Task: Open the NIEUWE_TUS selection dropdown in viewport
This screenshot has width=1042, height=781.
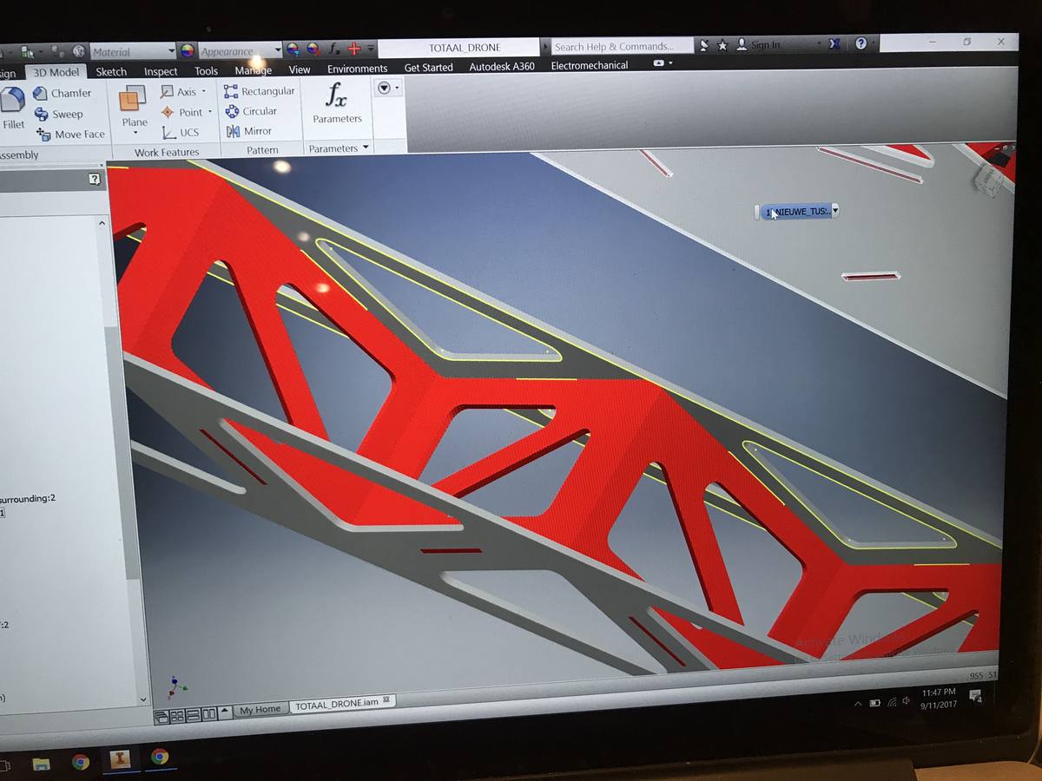Action: [834, 210]
